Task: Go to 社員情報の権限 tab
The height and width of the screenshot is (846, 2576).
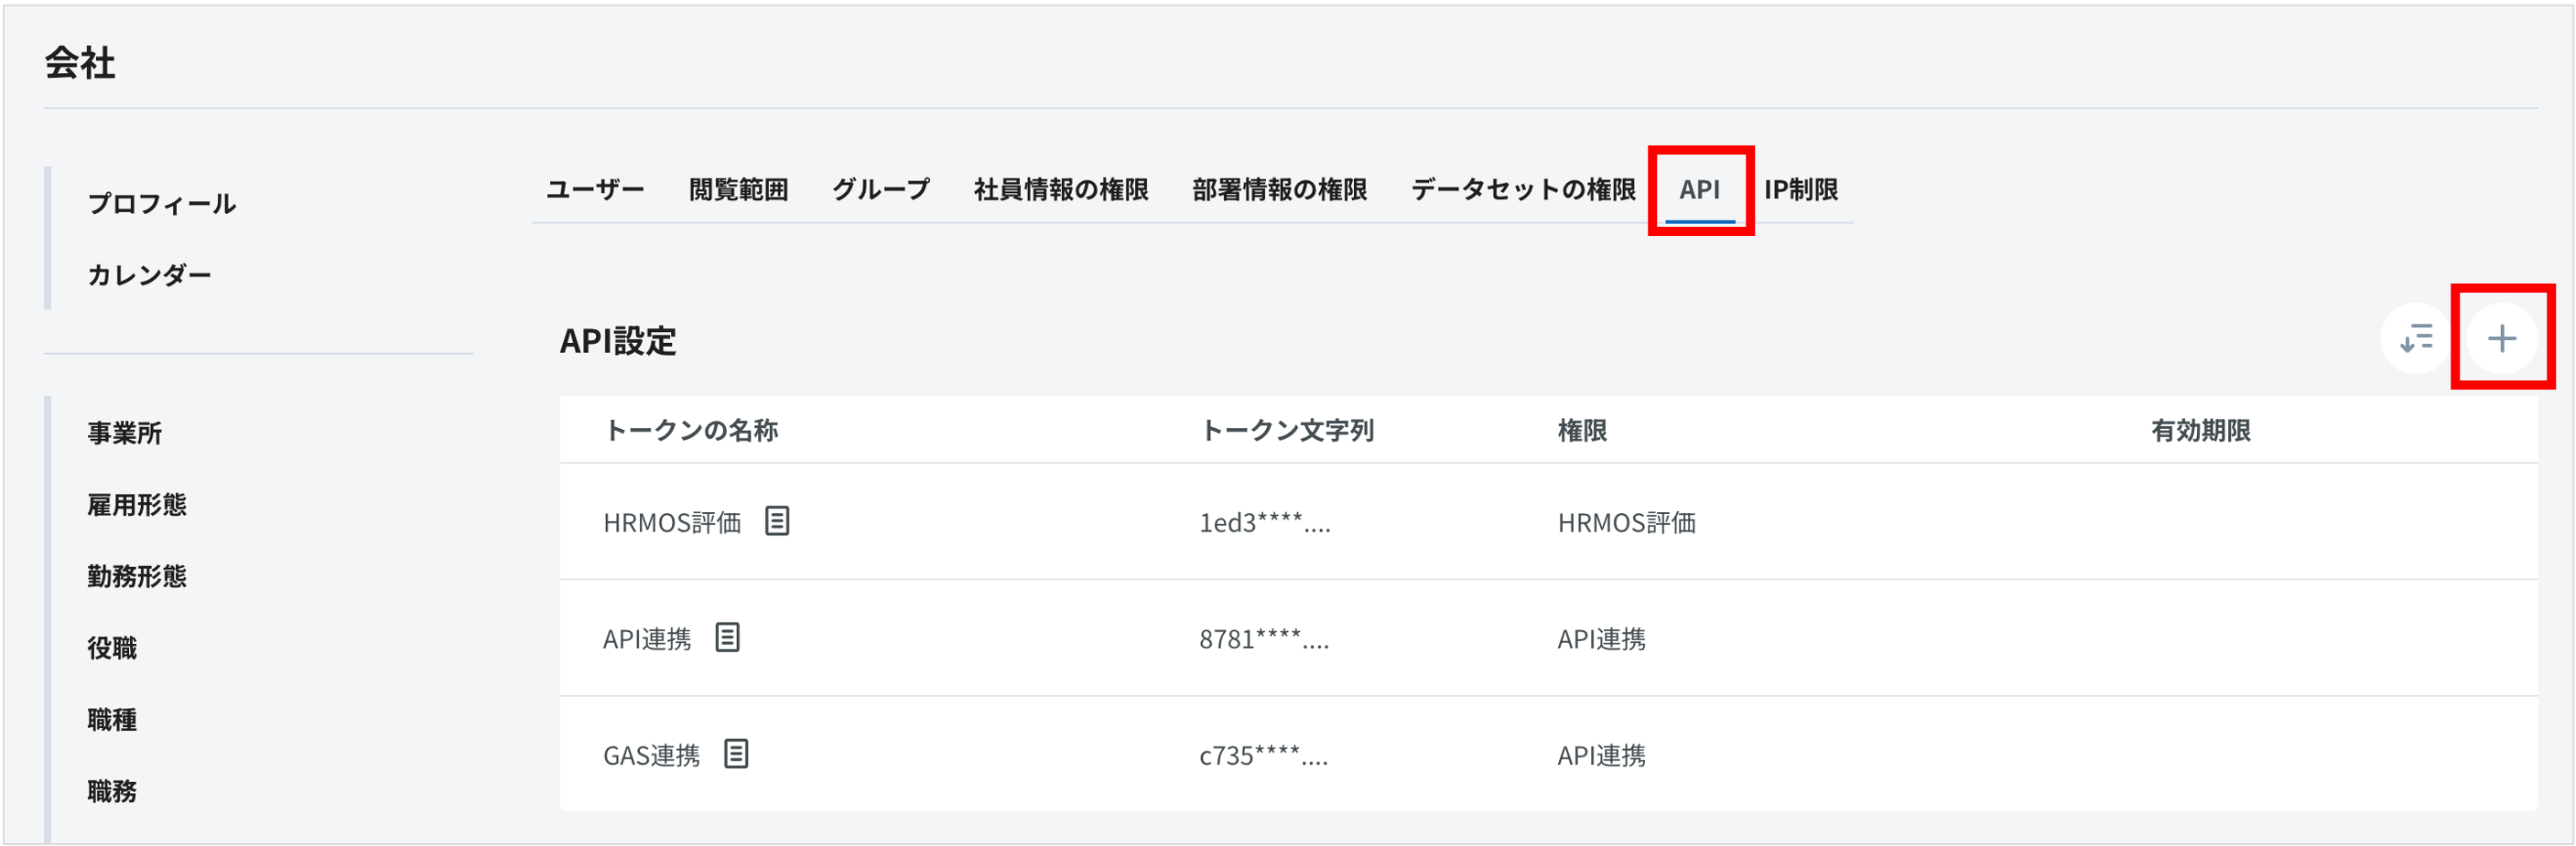Action: (1061, 189)
